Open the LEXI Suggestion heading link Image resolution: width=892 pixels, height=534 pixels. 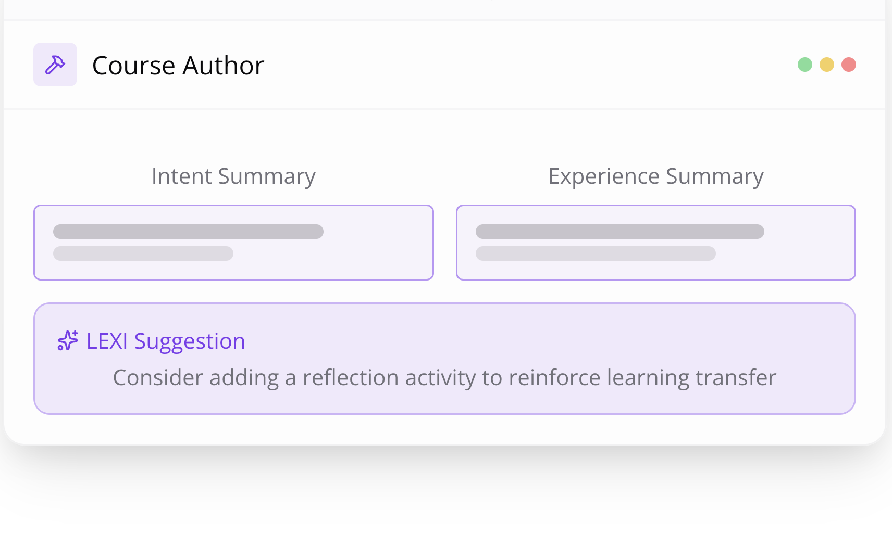tap(166, 341)
